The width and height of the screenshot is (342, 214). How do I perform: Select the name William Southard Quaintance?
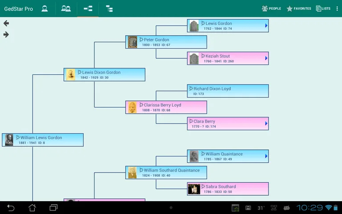point(171,170)
